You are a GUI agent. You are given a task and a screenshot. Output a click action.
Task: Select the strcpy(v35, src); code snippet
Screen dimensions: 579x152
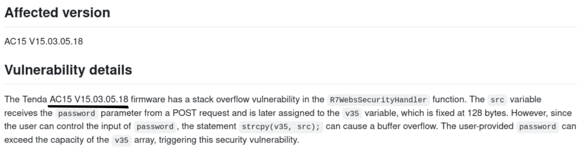281,127
